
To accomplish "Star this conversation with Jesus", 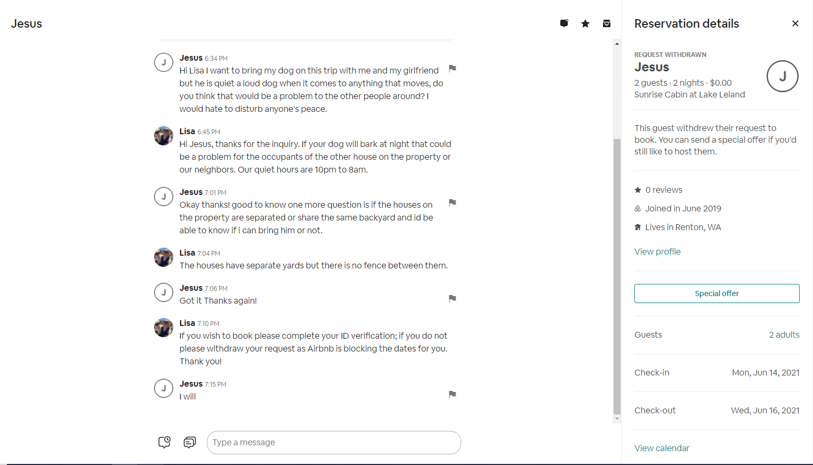I will click(x=585, y=23).
